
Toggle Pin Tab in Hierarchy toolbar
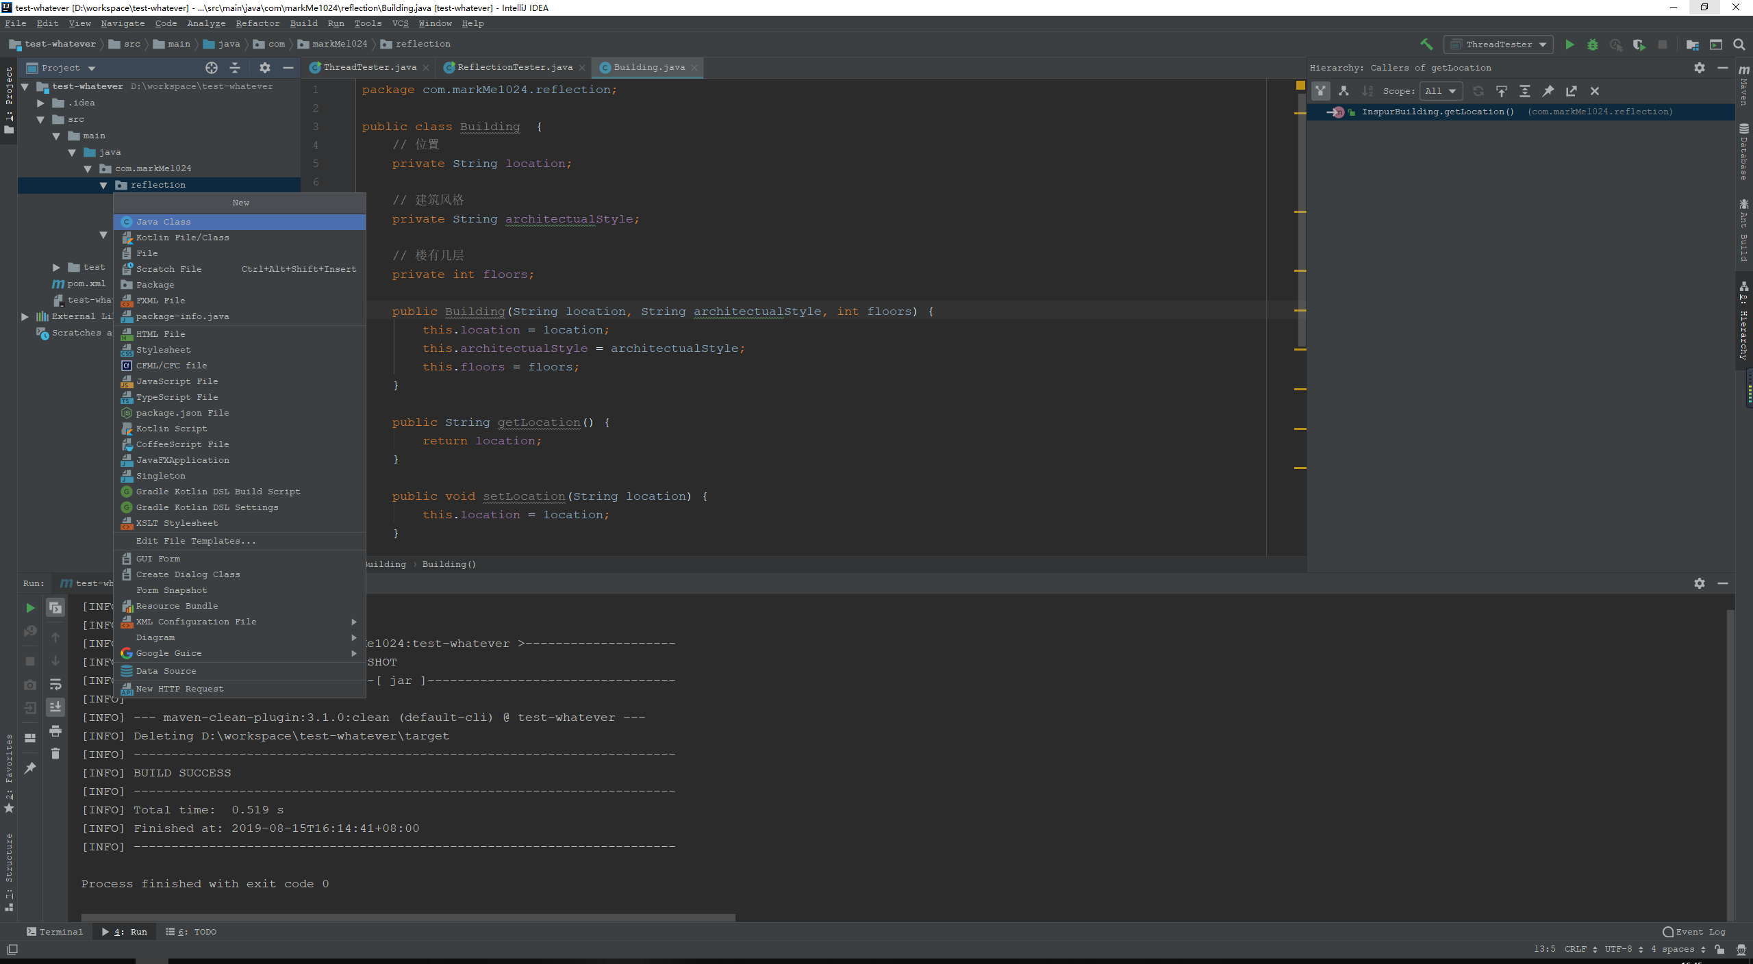(1548, 91)
